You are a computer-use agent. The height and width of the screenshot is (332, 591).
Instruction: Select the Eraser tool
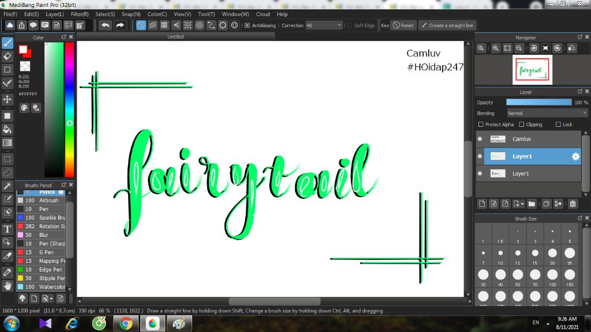7,56
